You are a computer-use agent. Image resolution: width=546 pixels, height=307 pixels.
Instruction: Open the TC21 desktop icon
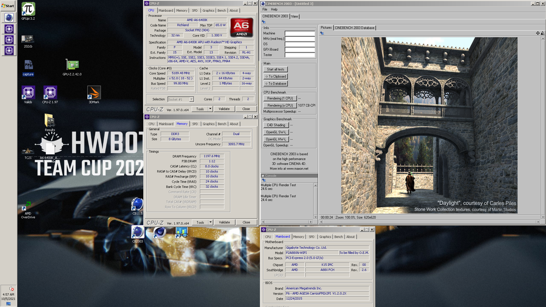click(x=28, y=152)
